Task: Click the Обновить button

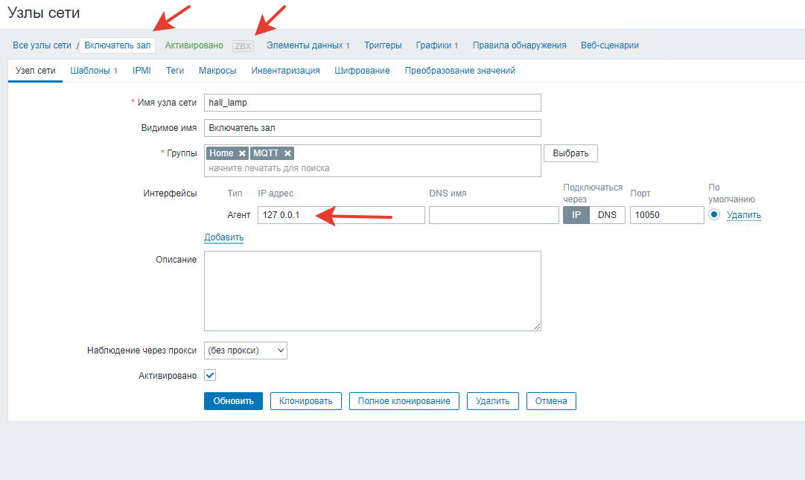Action: pyautogui.click(x=234, y=401)
